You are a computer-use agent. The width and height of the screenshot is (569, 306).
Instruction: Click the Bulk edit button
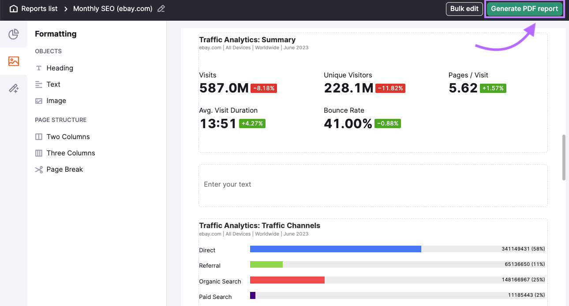[464, 8]
